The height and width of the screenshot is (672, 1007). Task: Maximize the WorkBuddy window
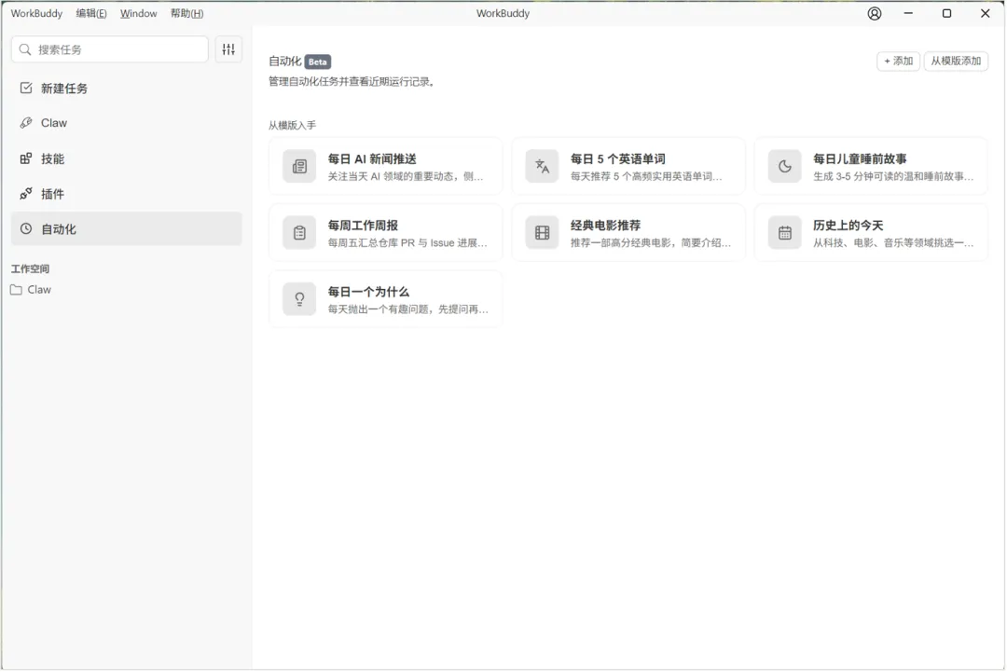click(946, 13)
